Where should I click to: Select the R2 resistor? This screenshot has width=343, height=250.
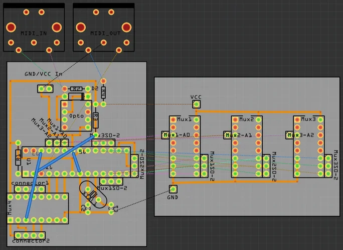[76, 88]
